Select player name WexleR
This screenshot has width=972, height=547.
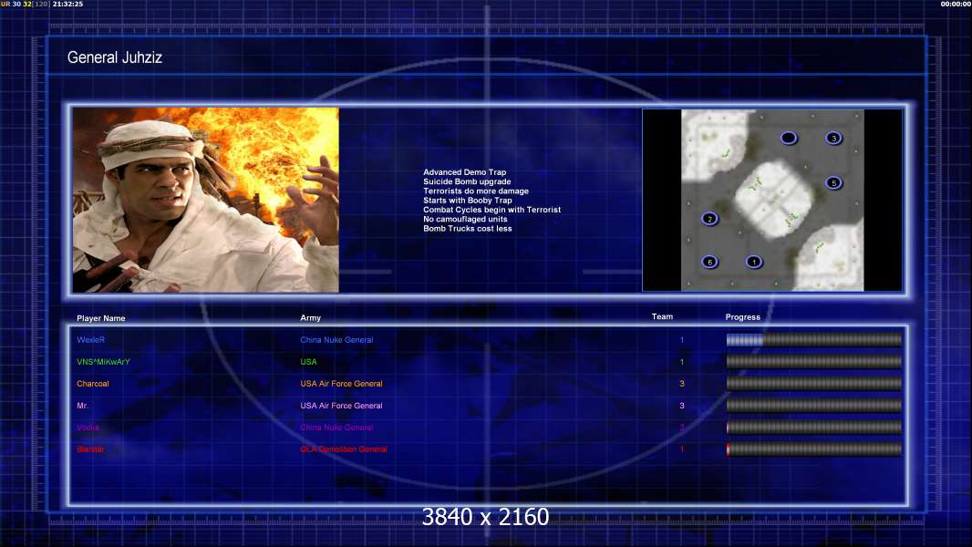pos(91,340)
